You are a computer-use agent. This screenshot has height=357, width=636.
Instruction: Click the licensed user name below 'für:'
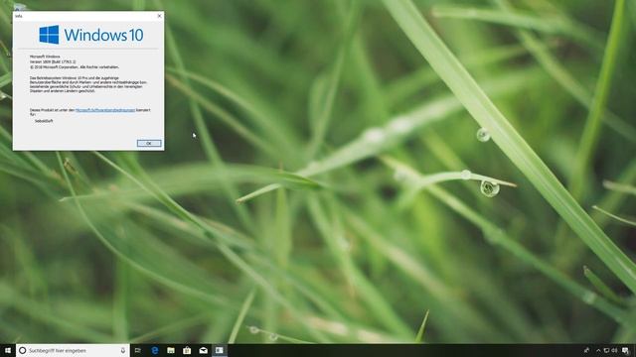tap(44, 121)
